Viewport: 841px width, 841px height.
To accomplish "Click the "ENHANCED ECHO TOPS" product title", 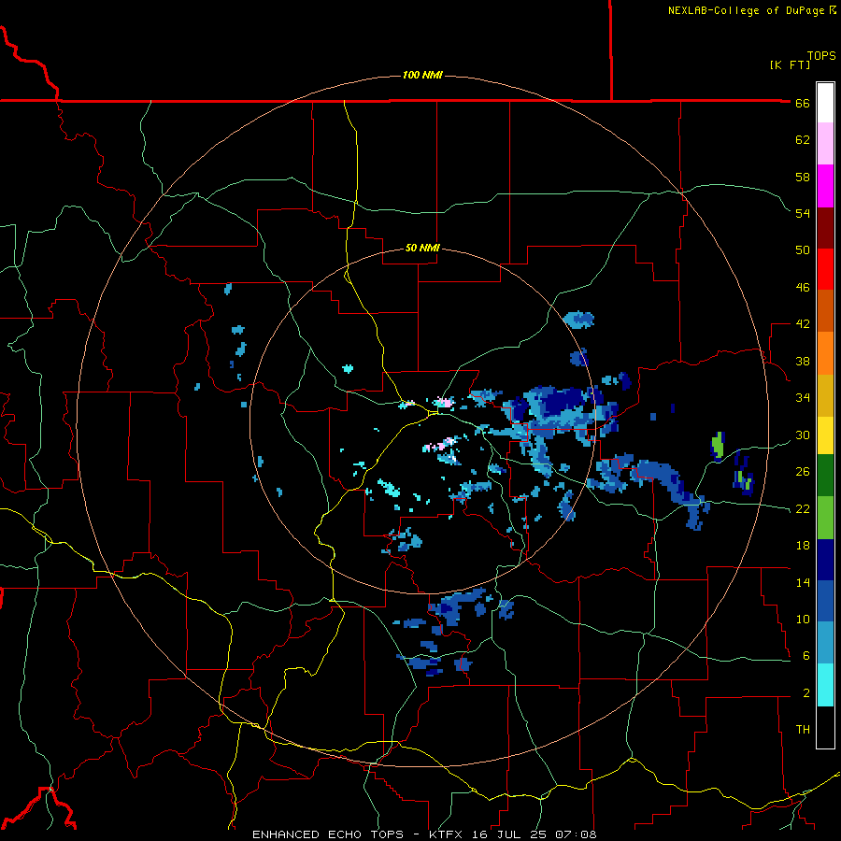I will coord(328,834).
